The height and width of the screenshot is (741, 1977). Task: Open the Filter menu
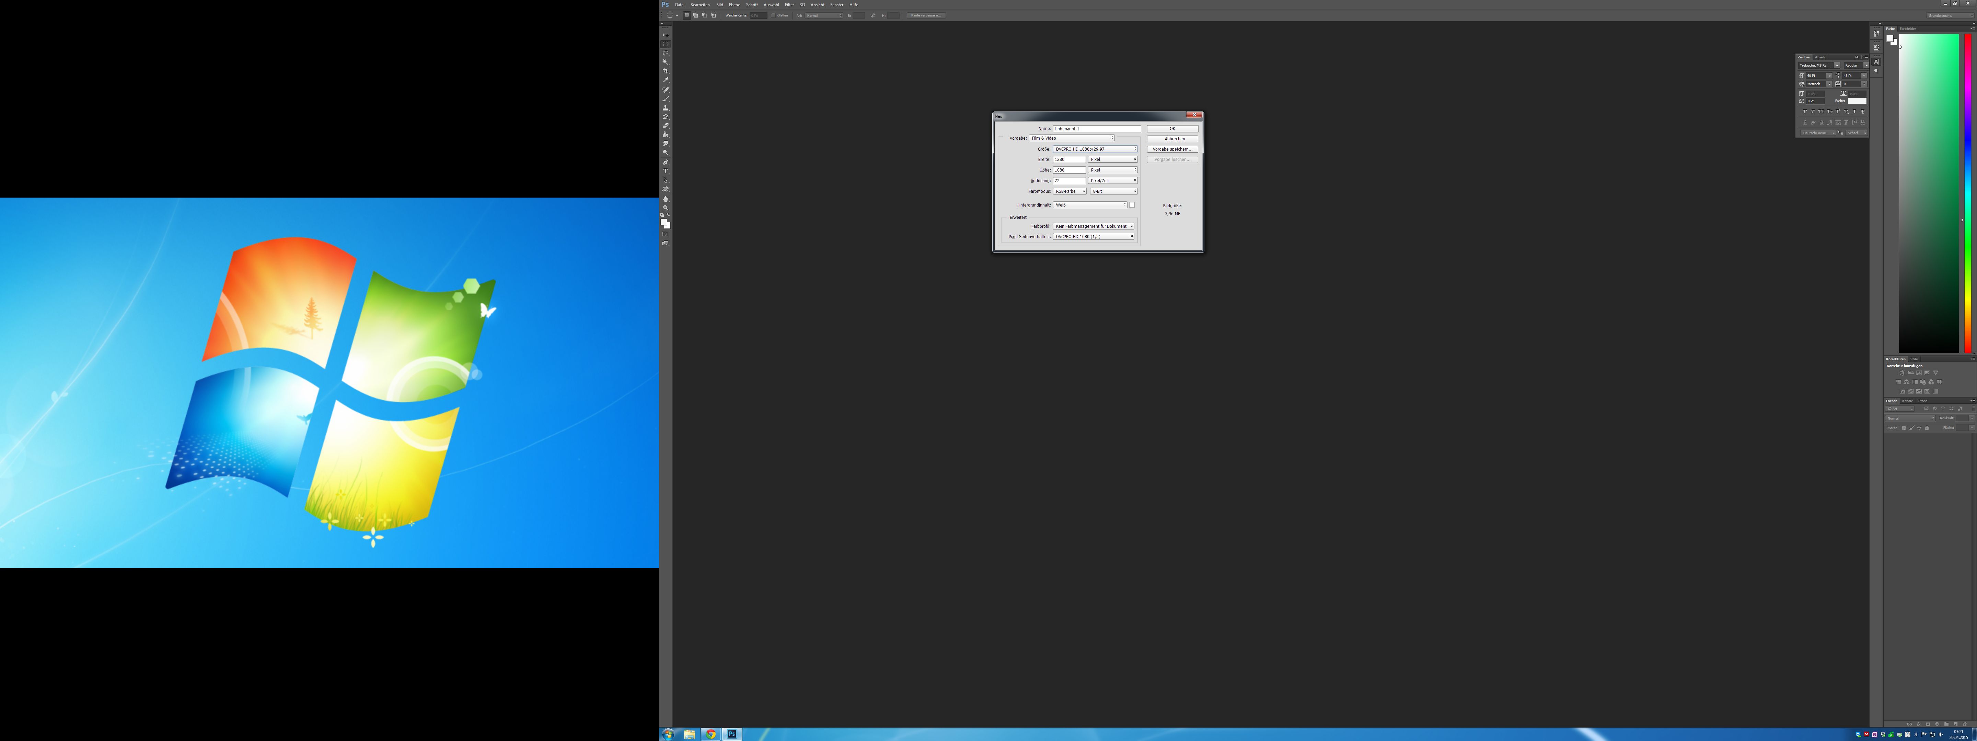tap(789, 4)
